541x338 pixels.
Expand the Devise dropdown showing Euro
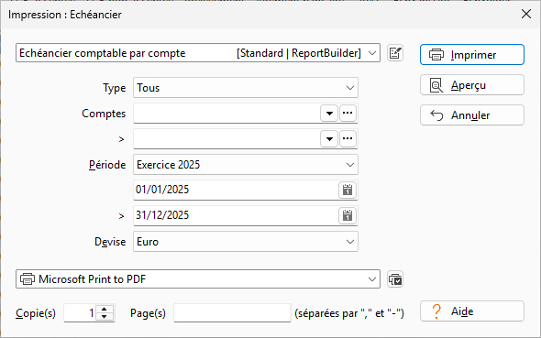point(350,242)
